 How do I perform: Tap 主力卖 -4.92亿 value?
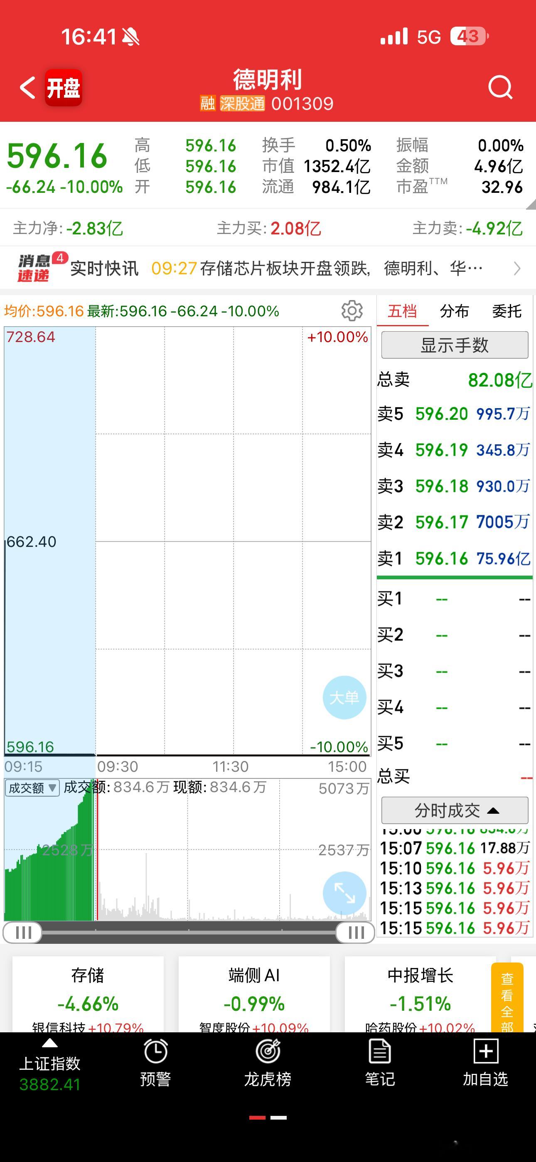point(494,228)
